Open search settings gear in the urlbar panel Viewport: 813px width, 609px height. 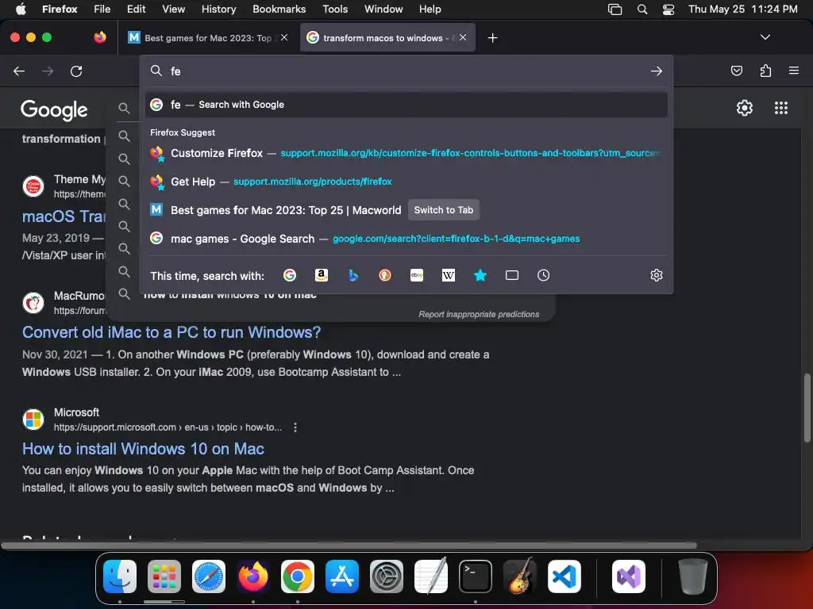pyautogui.click(x=657, y=275)
